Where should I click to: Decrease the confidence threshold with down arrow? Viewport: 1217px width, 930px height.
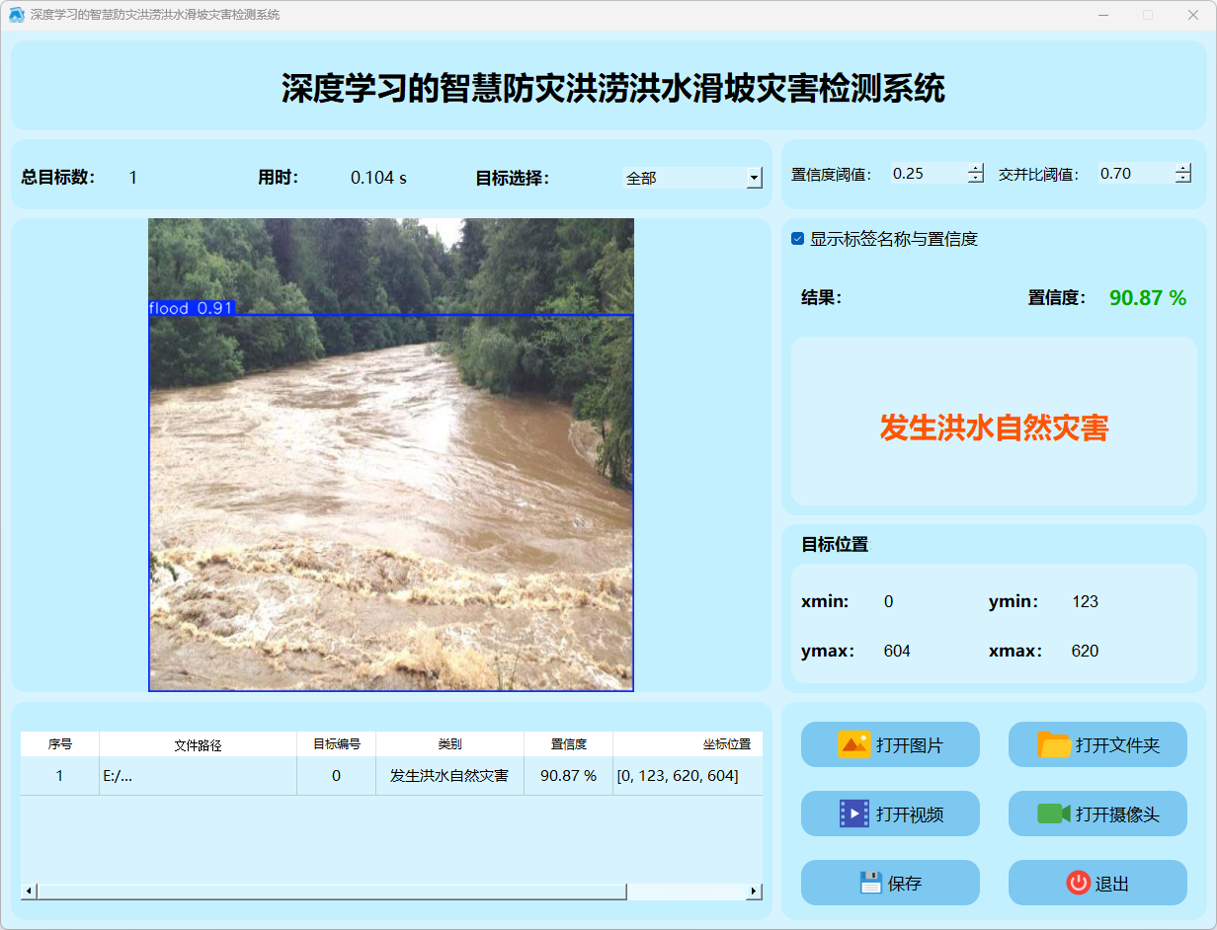[976, 179]
